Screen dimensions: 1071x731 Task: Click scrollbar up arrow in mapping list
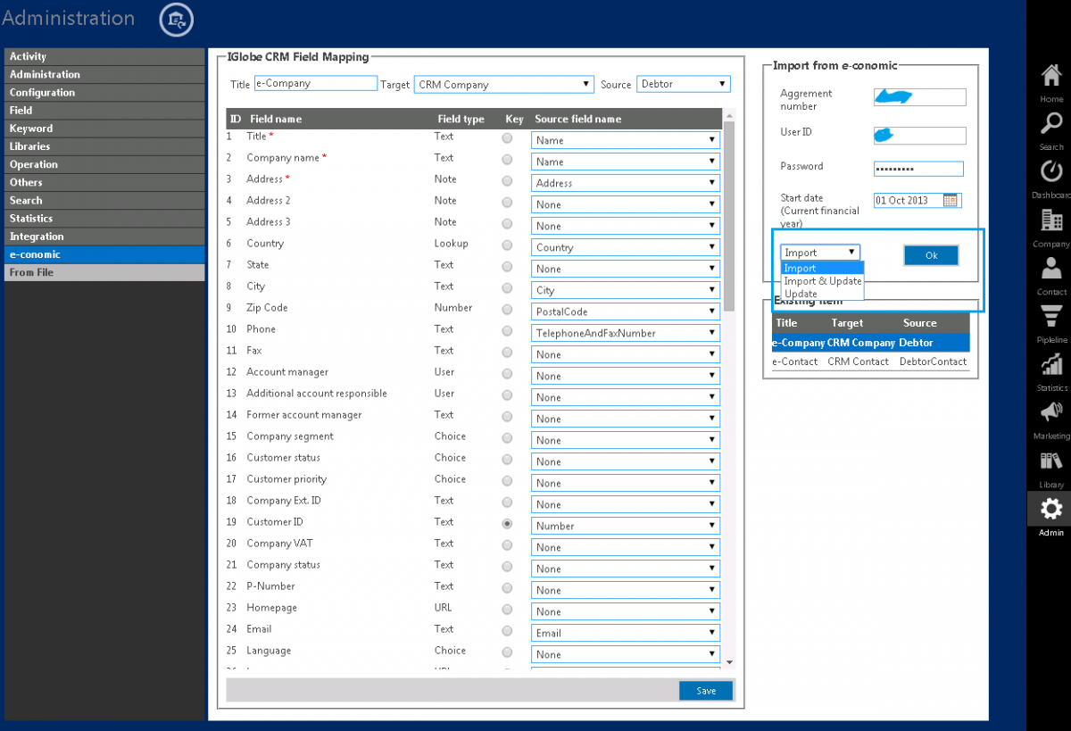729,115
